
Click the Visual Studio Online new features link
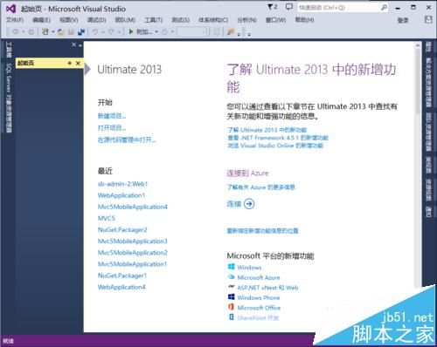(275, 146)
